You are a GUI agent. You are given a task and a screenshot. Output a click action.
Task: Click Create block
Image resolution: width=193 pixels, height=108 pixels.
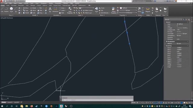(102, 8)
